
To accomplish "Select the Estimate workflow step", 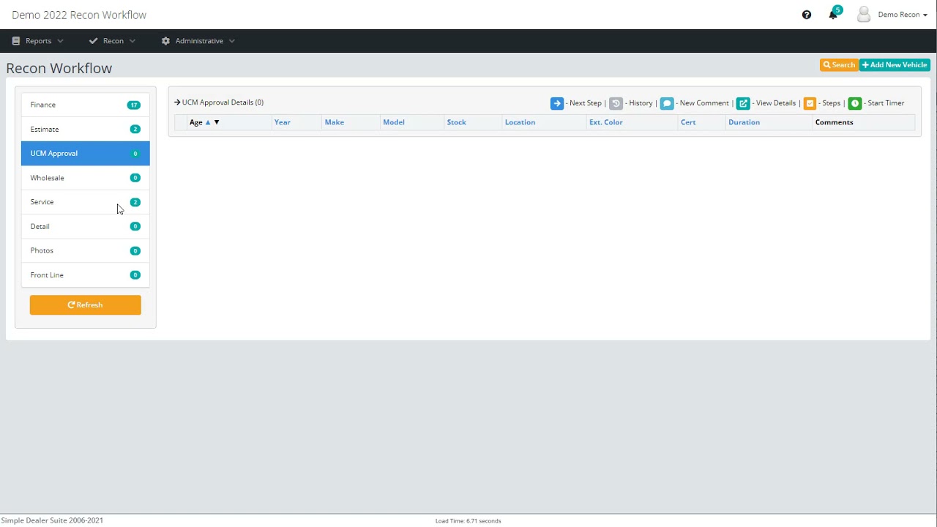I will (x=86, y=129).
